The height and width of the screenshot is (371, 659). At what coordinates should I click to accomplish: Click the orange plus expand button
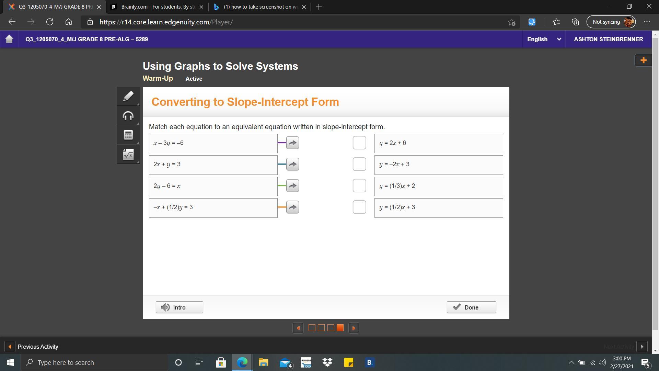643,60
